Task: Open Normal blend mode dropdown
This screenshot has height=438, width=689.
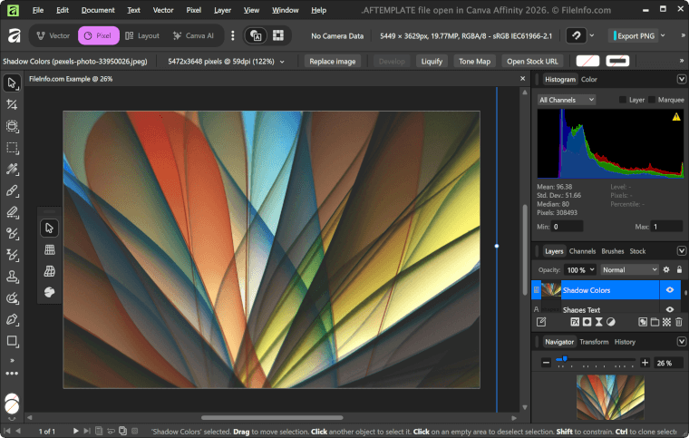Action: click(629, 269)
